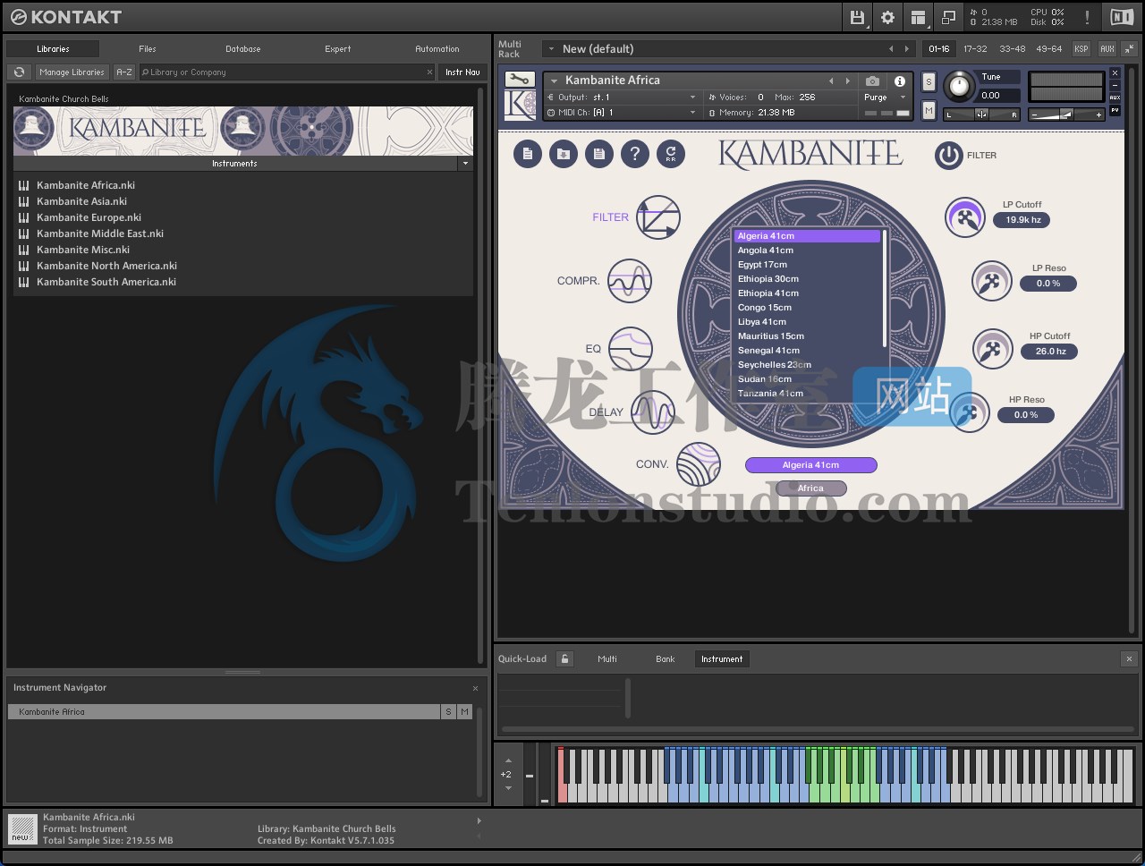This screenshot has height=866, width=1145.
Task: Open the Kontakt Files save menu icon
Action: (x=857, y=17)
